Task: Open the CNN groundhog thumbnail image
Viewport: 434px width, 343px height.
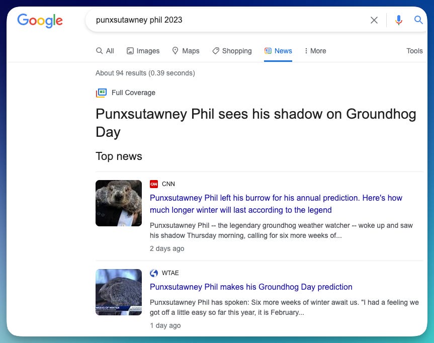Action: (x=119, y=203)
